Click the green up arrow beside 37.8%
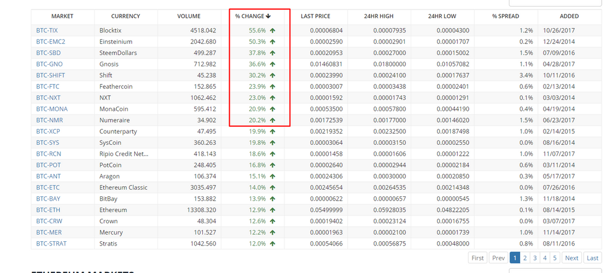This screenshot has width=613, height=273. (x=272, y=53)
